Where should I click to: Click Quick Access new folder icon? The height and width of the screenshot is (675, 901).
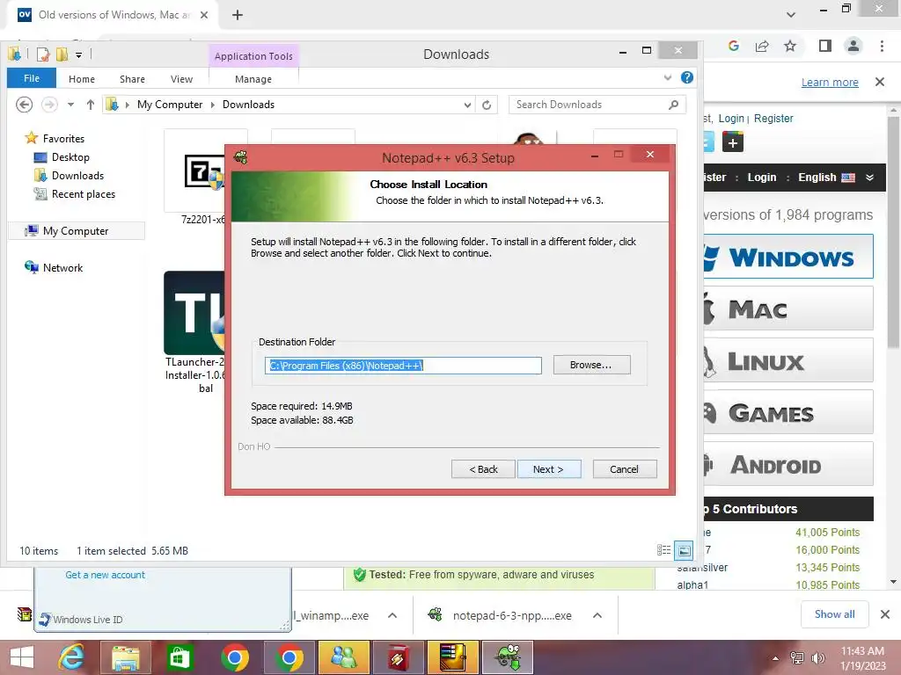coord(62,55)
